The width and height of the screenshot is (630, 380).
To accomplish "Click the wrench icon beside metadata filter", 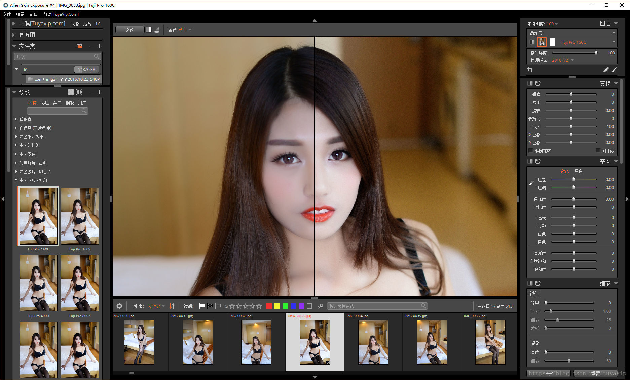I will [320, 306].
